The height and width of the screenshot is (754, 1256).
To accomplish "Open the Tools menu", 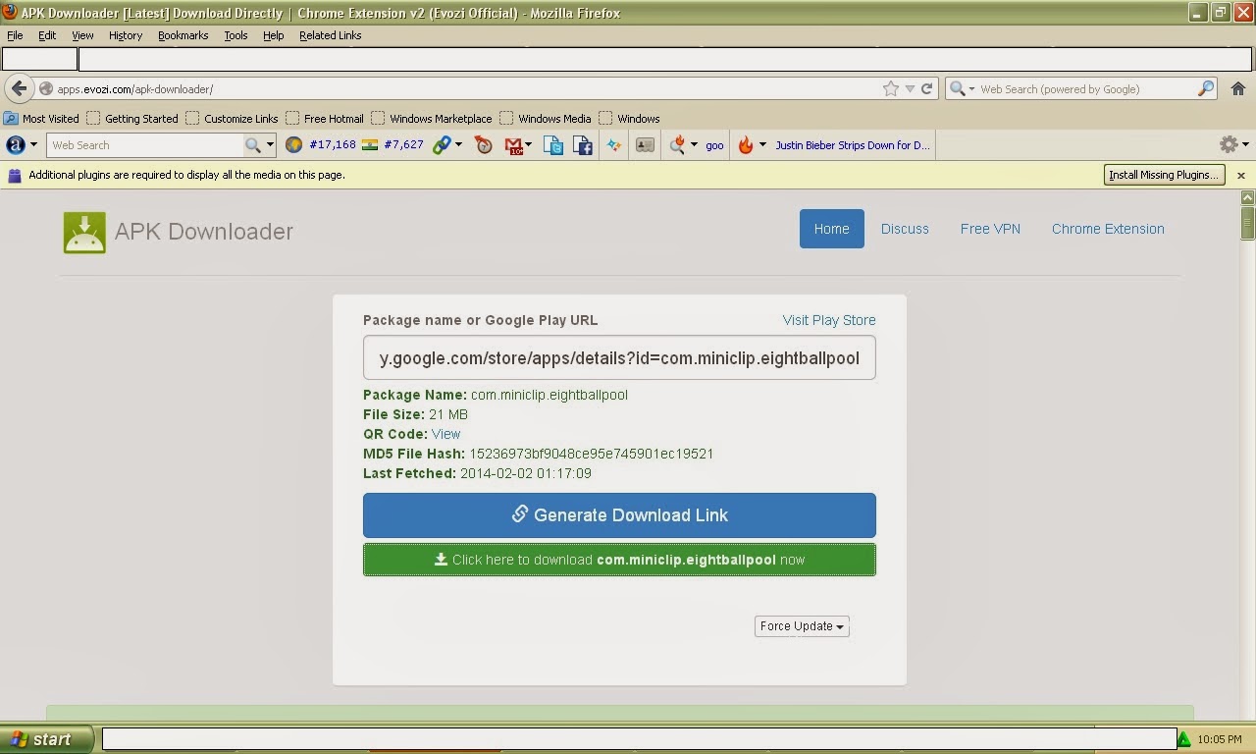I will click(235, 35).
